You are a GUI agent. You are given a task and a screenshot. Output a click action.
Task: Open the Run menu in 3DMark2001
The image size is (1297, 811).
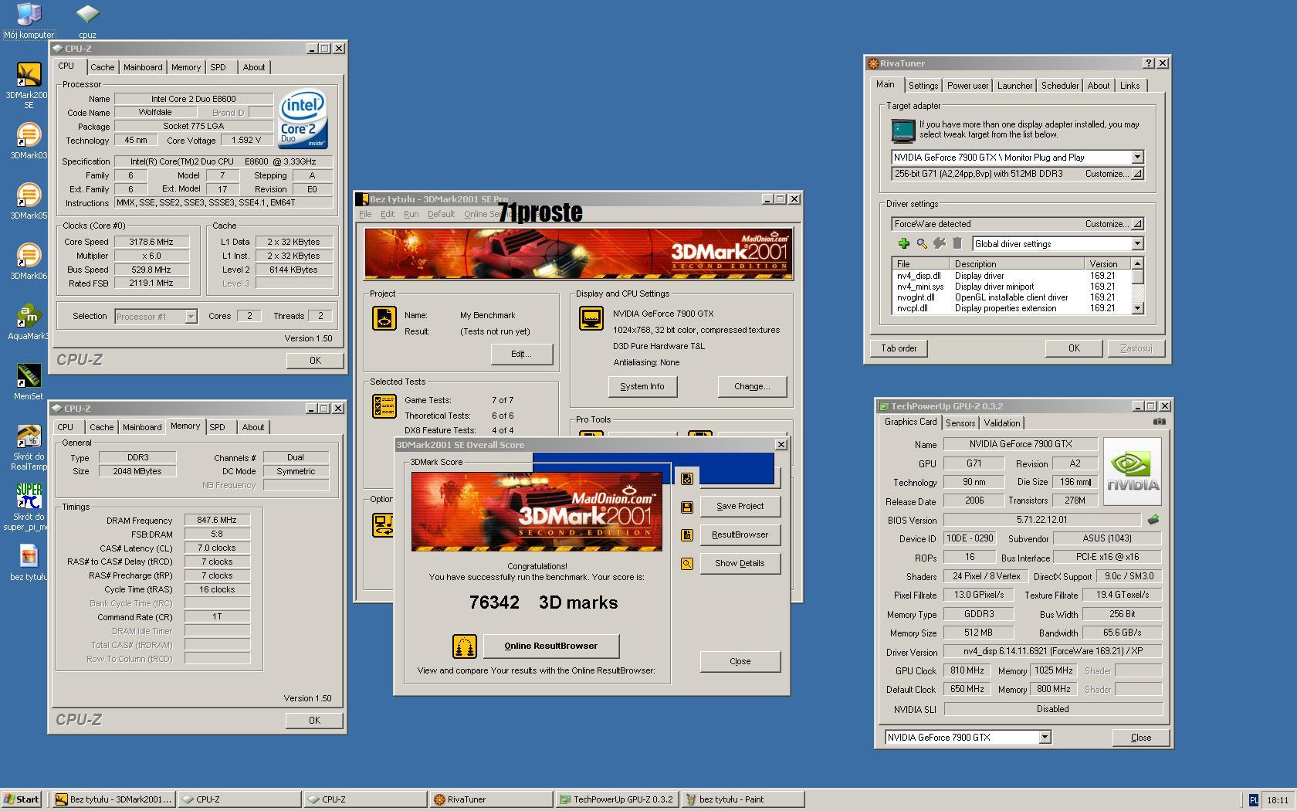pyautogui.click(x=411, y=214)
